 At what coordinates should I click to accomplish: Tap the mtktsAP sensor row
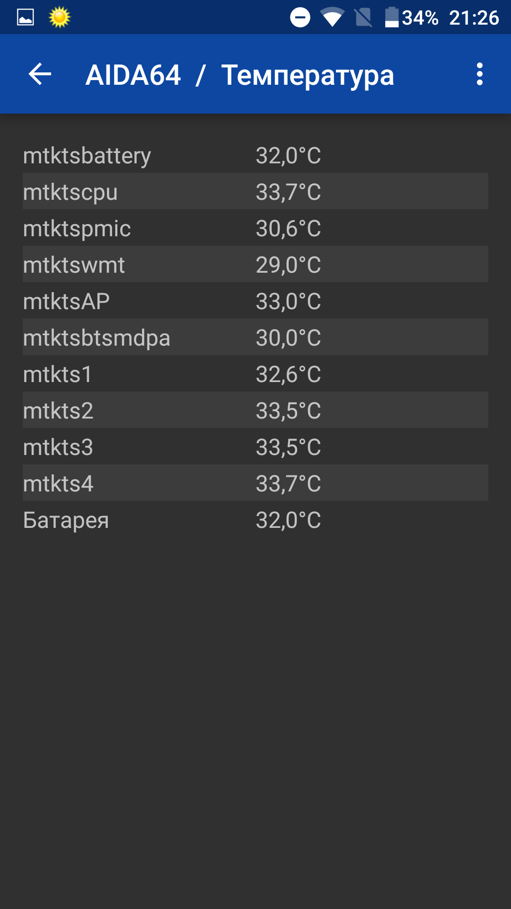(255, 301)
